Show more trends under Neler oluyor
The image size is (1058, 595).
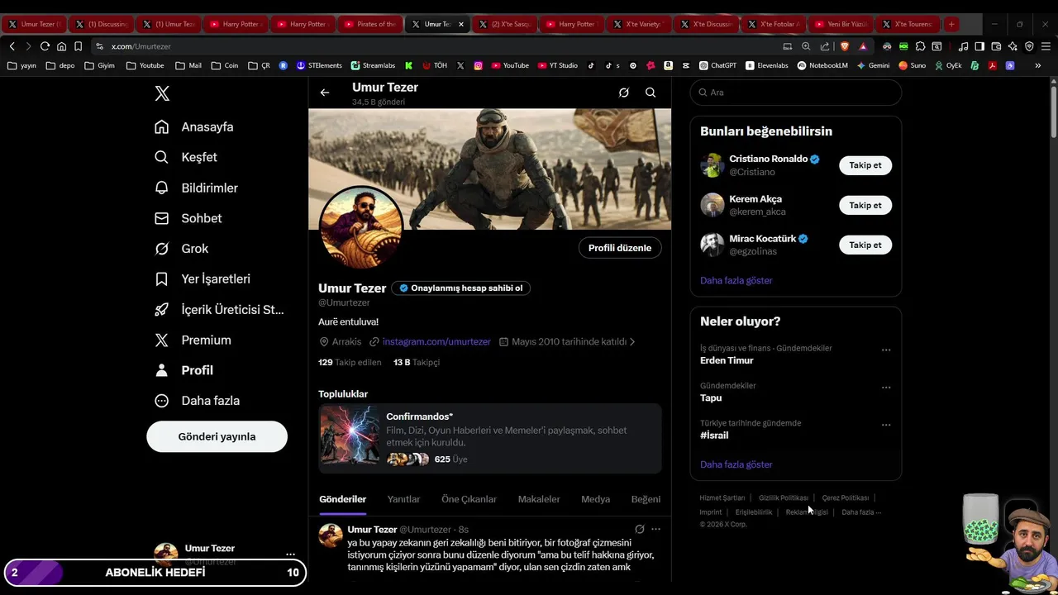[x=736, y=464]
